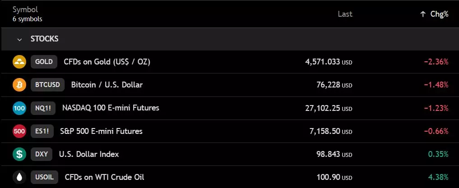Select the USOIL ticker badge

click(x=44, y=177)
